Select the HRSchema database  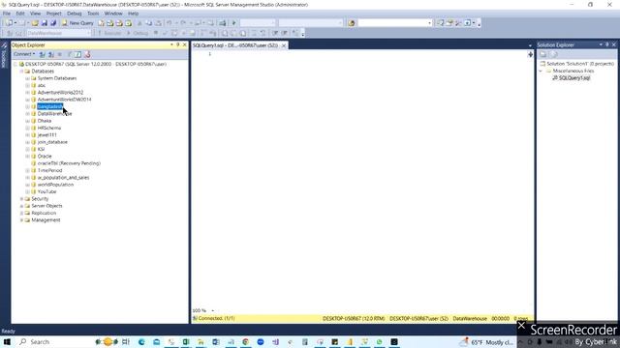[x=49, y=128]
